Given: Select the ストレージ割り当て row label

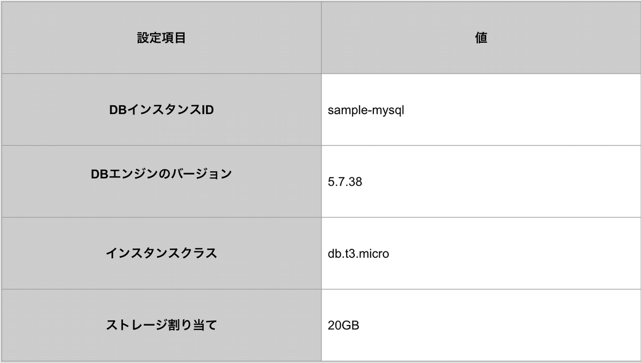Looking at the screenshot, I should (x=161, y=325).
